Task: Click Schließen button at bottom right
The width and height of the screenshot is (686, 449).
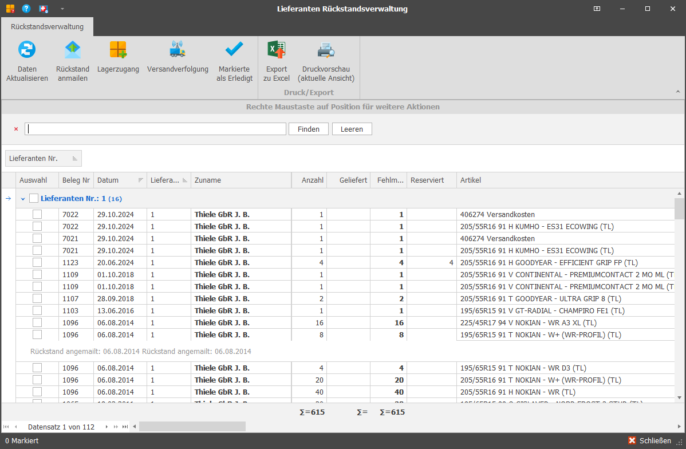Action: [x=650, y=440]
